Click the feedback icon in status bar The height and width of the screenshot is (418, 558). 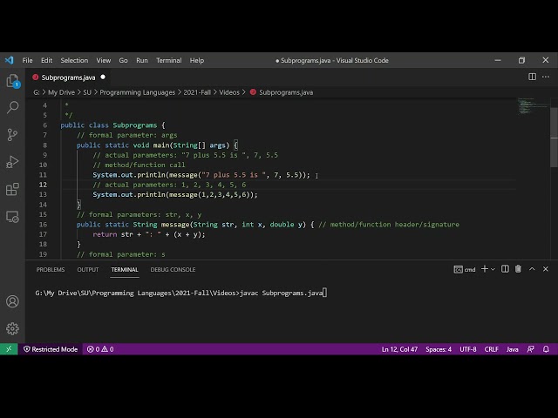point(530,349)
